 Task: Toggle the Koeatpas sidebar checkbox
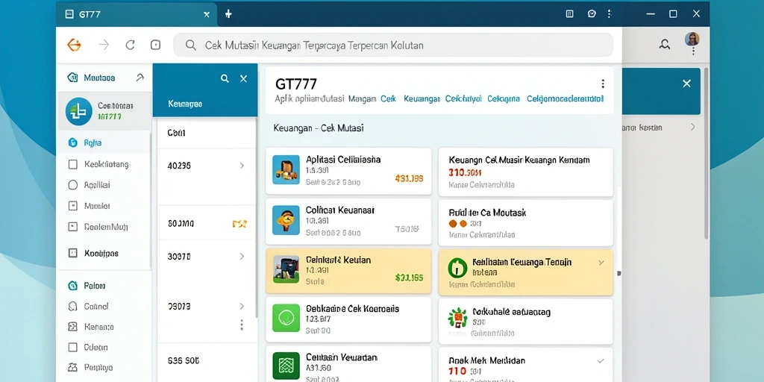point(73,253)
